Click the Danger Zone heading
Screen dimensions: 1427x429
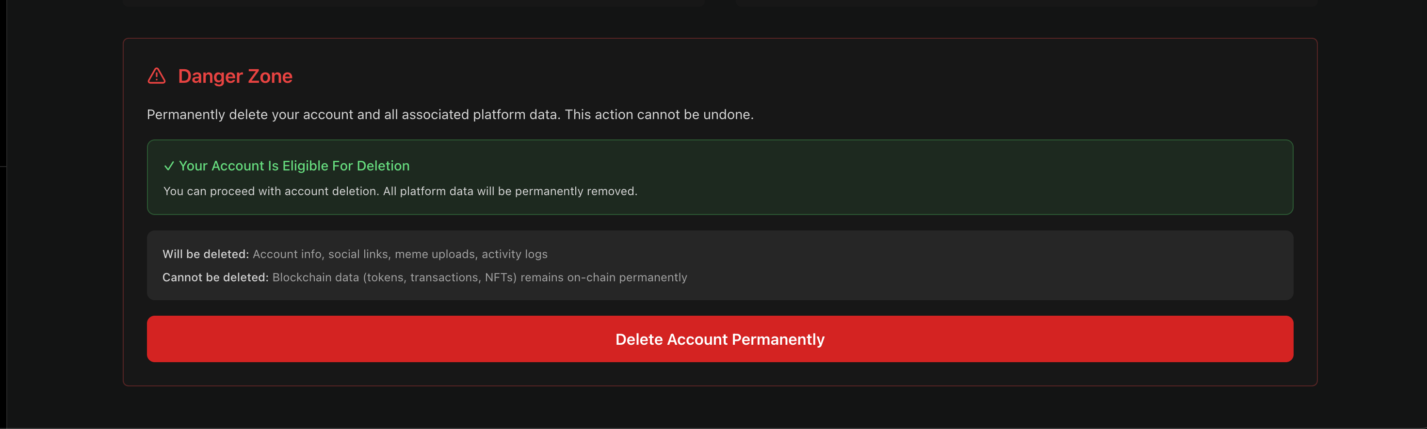tap(235, 77)
